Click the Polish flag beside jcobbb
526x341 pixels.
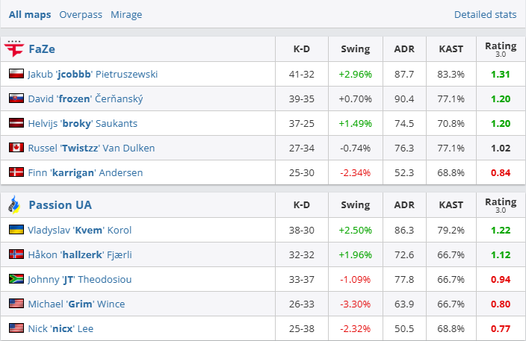pos(16,74)
